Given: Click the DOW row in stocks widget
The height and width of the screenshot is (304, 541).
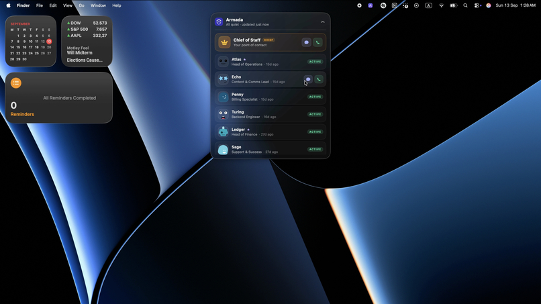Looking at the screenshot, I should point(87,23).
